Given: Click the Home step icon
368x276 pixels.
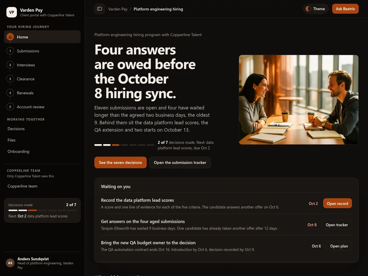Looking at the screenshot, I should click(10, 37).
